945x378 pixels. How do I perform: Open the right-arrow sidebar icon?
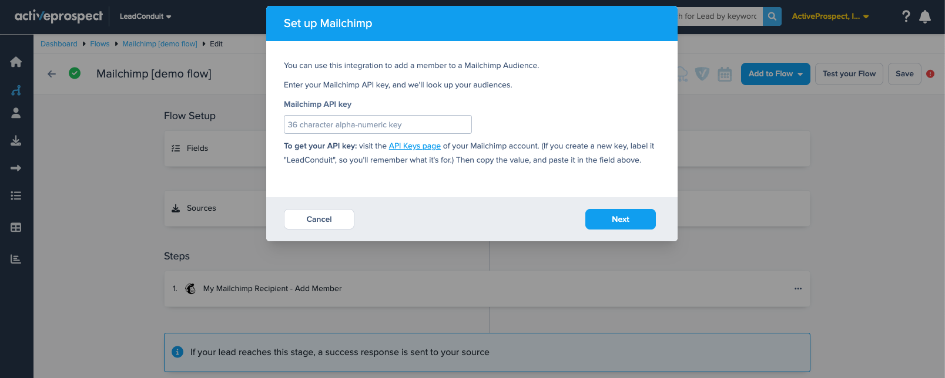pos(16,168)
